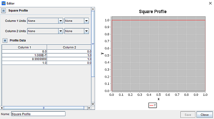
Task: Open Column 2 Units first dropdown
Action: point(45,31)
